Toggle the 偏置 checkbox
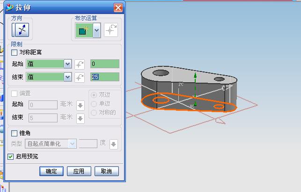 (14, 94)
